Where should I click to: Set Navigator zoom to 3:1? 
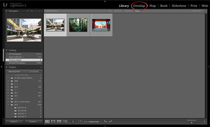(x=39, y=11)
